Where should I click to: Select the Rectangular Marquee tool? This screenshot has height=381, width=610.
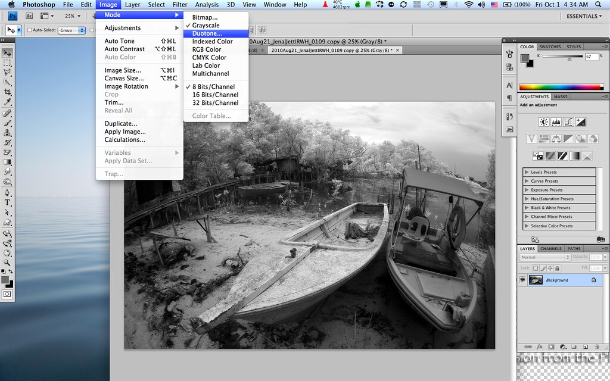point(7,63)
